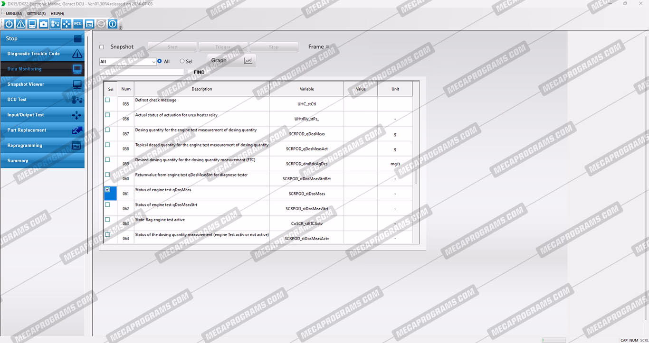Click the reprogramming toolbar icon
This screenshot has height=343, width=649.
[x=89, y=24]
